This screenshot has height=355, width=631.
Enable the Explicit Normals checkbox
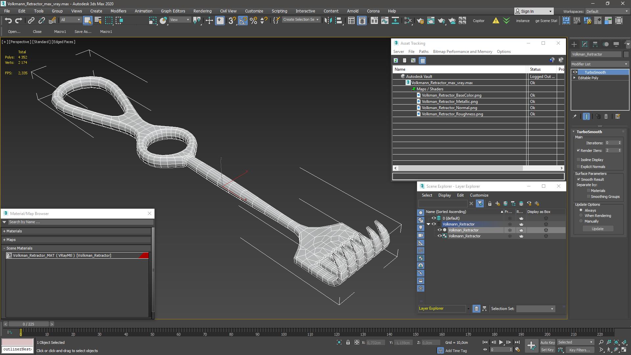coord(578,166)
